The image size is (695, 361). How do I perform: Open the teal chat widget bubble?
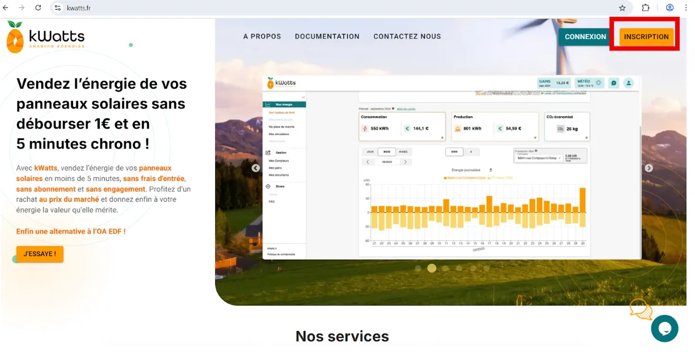click(664, 329)
